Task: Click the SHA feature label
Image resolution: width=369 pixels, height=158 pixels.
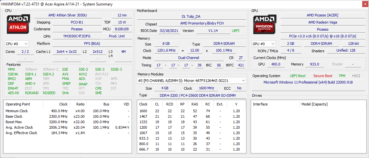Action: (65, 93)
